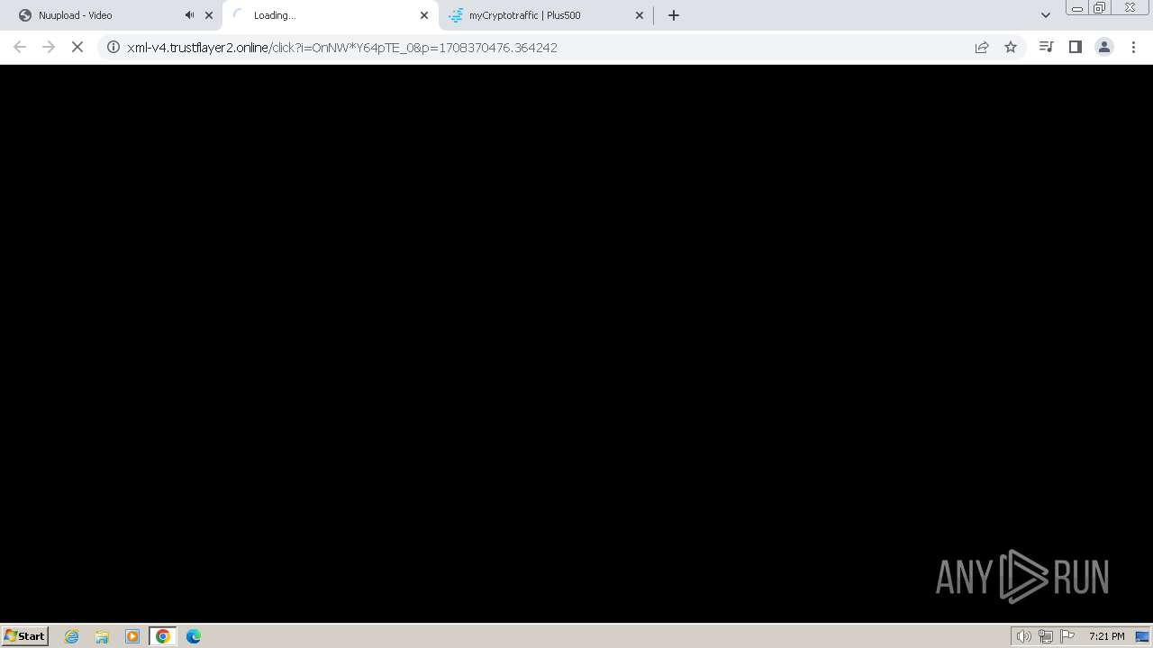Screen dimensions: 1153x648
Task: Close the myCryptotraffic Plus500 tab
Action: (640, 15)
